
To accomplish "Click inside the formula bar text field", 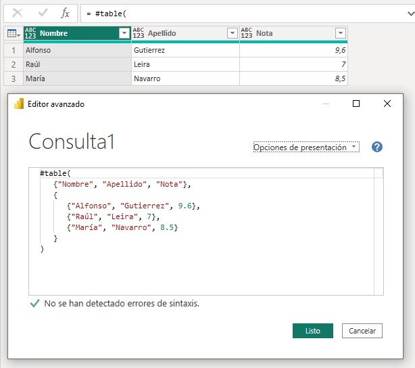I will (x=243, y=14).
